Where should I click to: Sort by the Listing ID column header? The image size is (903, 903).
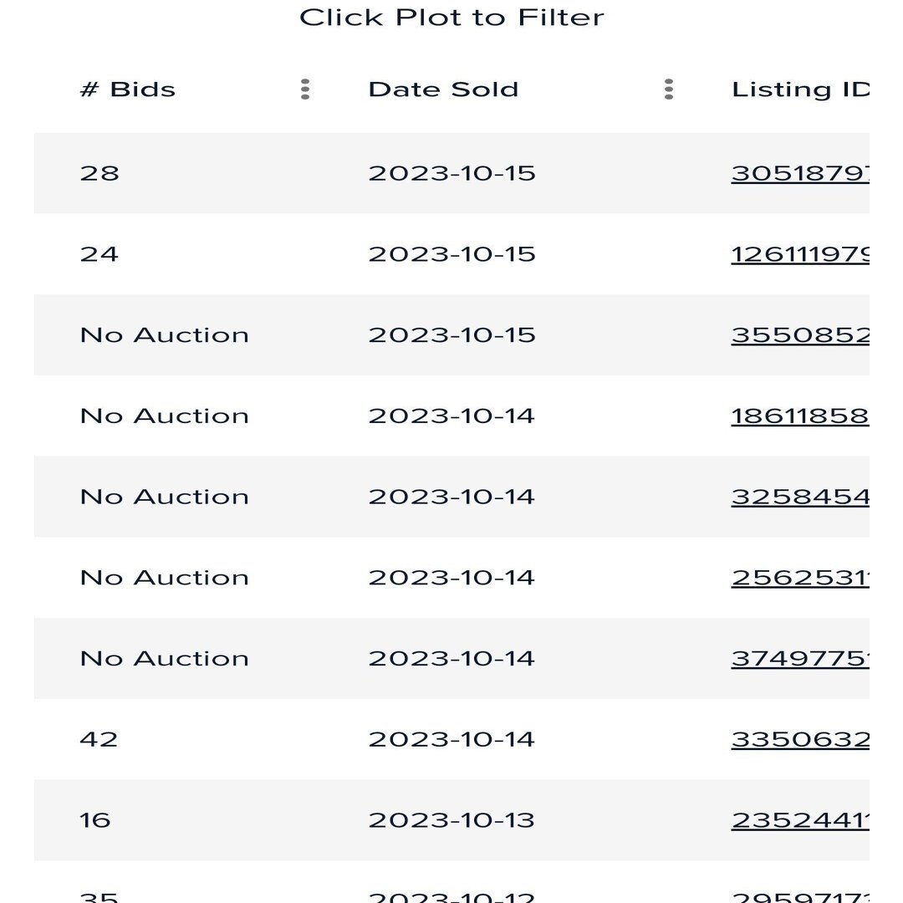pos(800,89)
